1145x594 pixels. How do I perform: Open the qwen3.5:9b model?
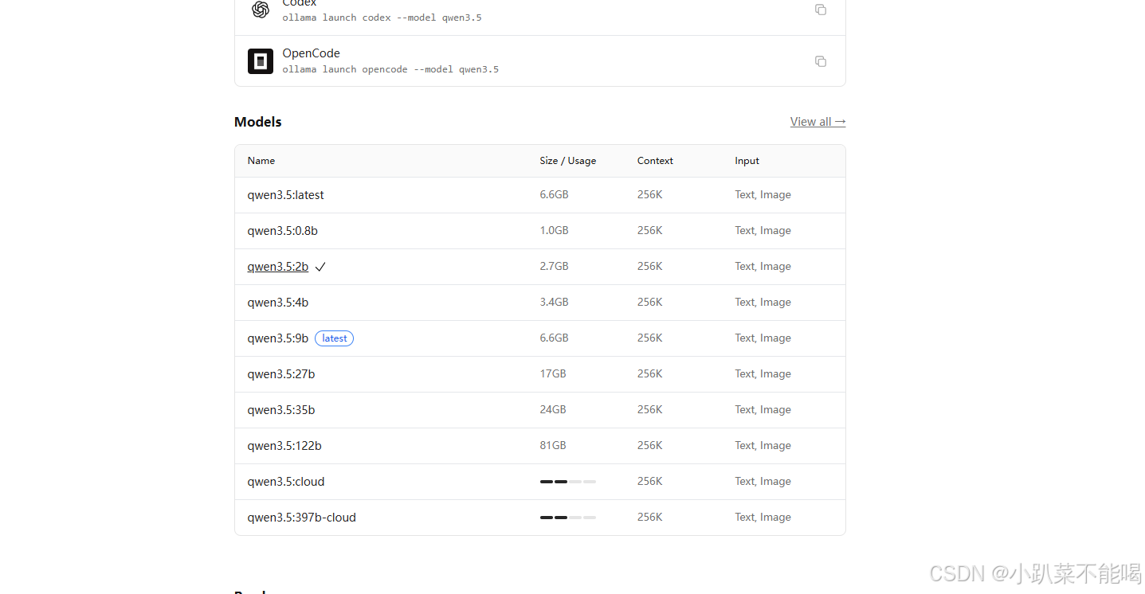(278, 338)
